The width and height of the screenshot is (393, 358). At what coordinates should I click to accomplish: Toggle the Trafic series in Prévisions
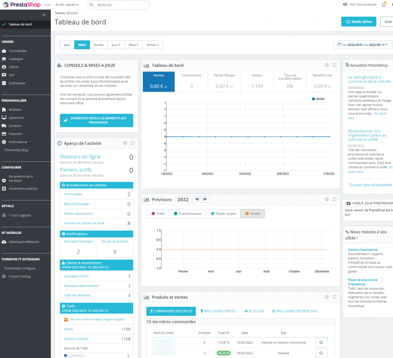158,214
